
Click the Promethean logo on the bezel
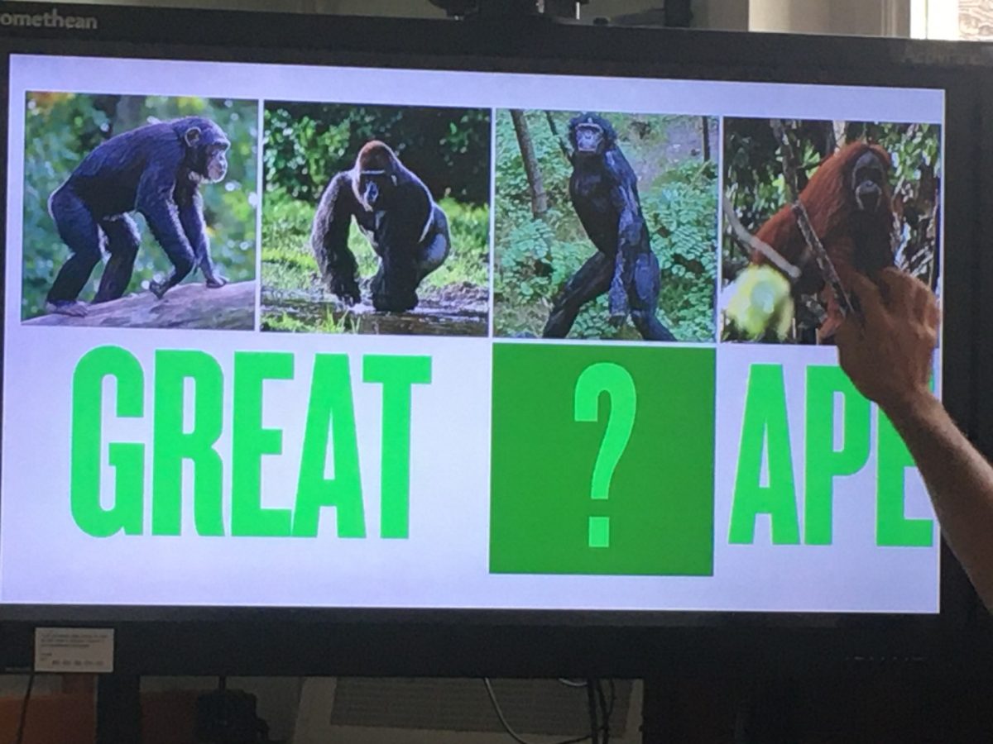[x=48, y=21]
